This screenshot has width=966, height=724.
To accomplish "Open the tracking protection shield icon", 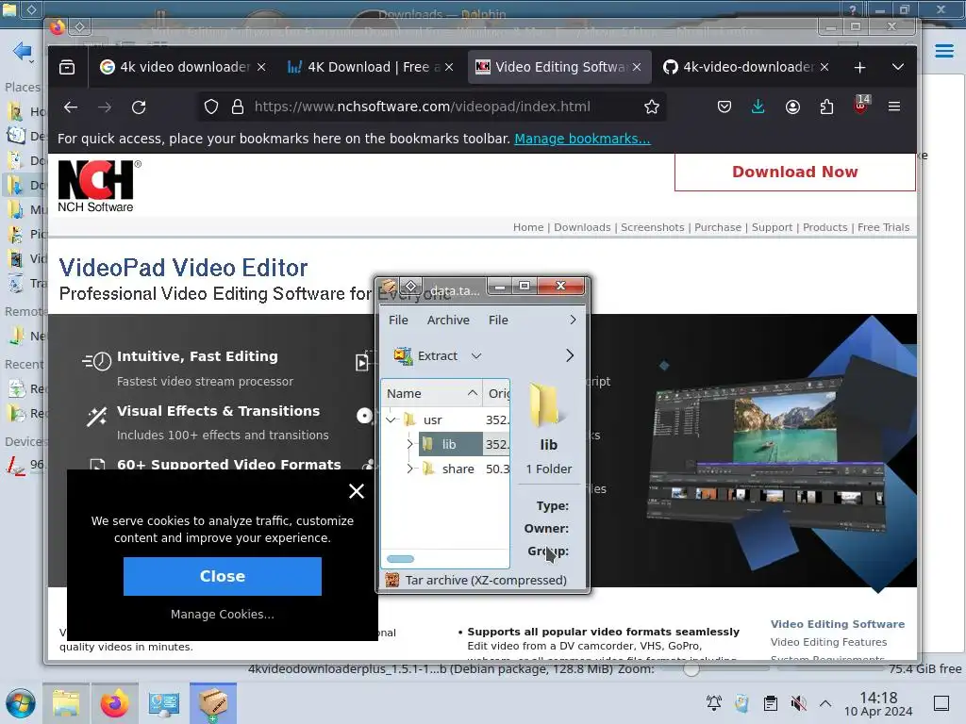I will tap(211, 107).
